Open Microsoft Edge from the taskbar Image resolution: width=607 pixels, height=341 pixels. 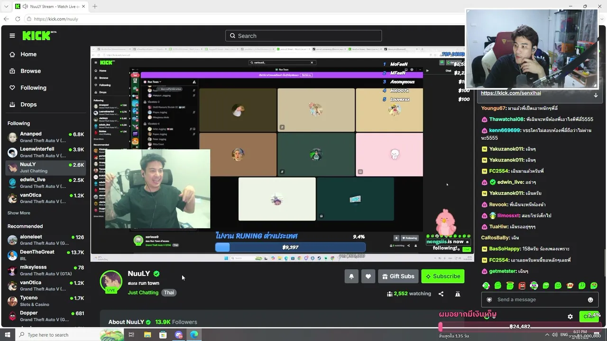pos(194,335)
